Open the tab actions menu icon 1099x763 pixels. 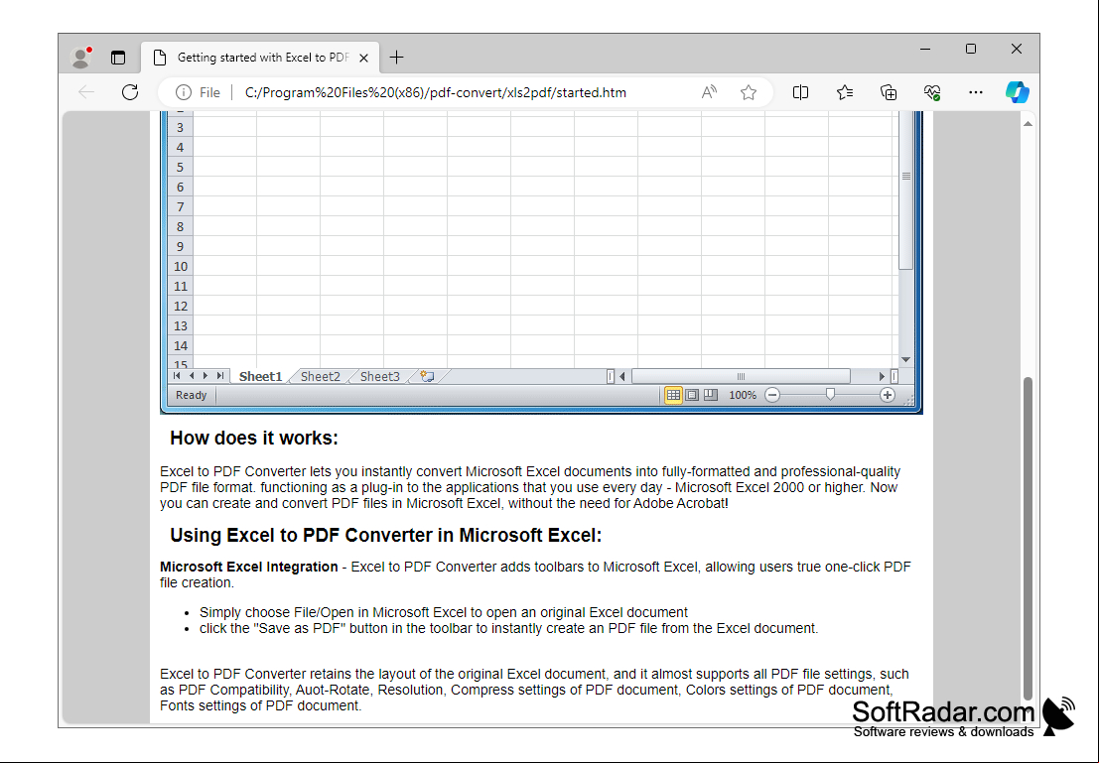coord(118,58)
